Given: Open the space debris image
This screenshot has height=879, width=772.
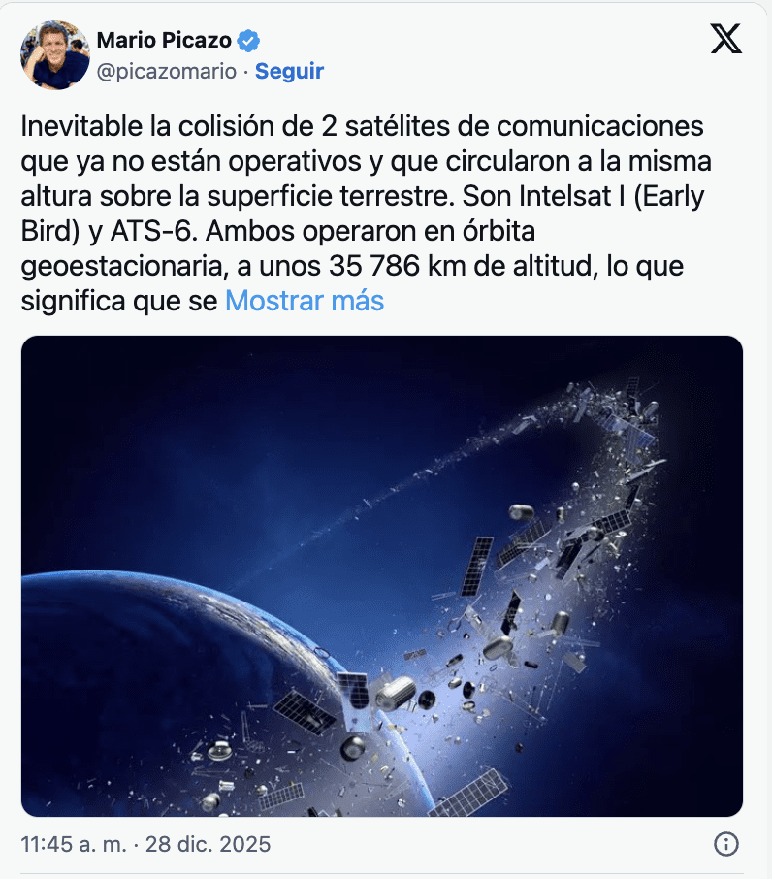Looking at the screenshot, I should (x=382, y=575).
